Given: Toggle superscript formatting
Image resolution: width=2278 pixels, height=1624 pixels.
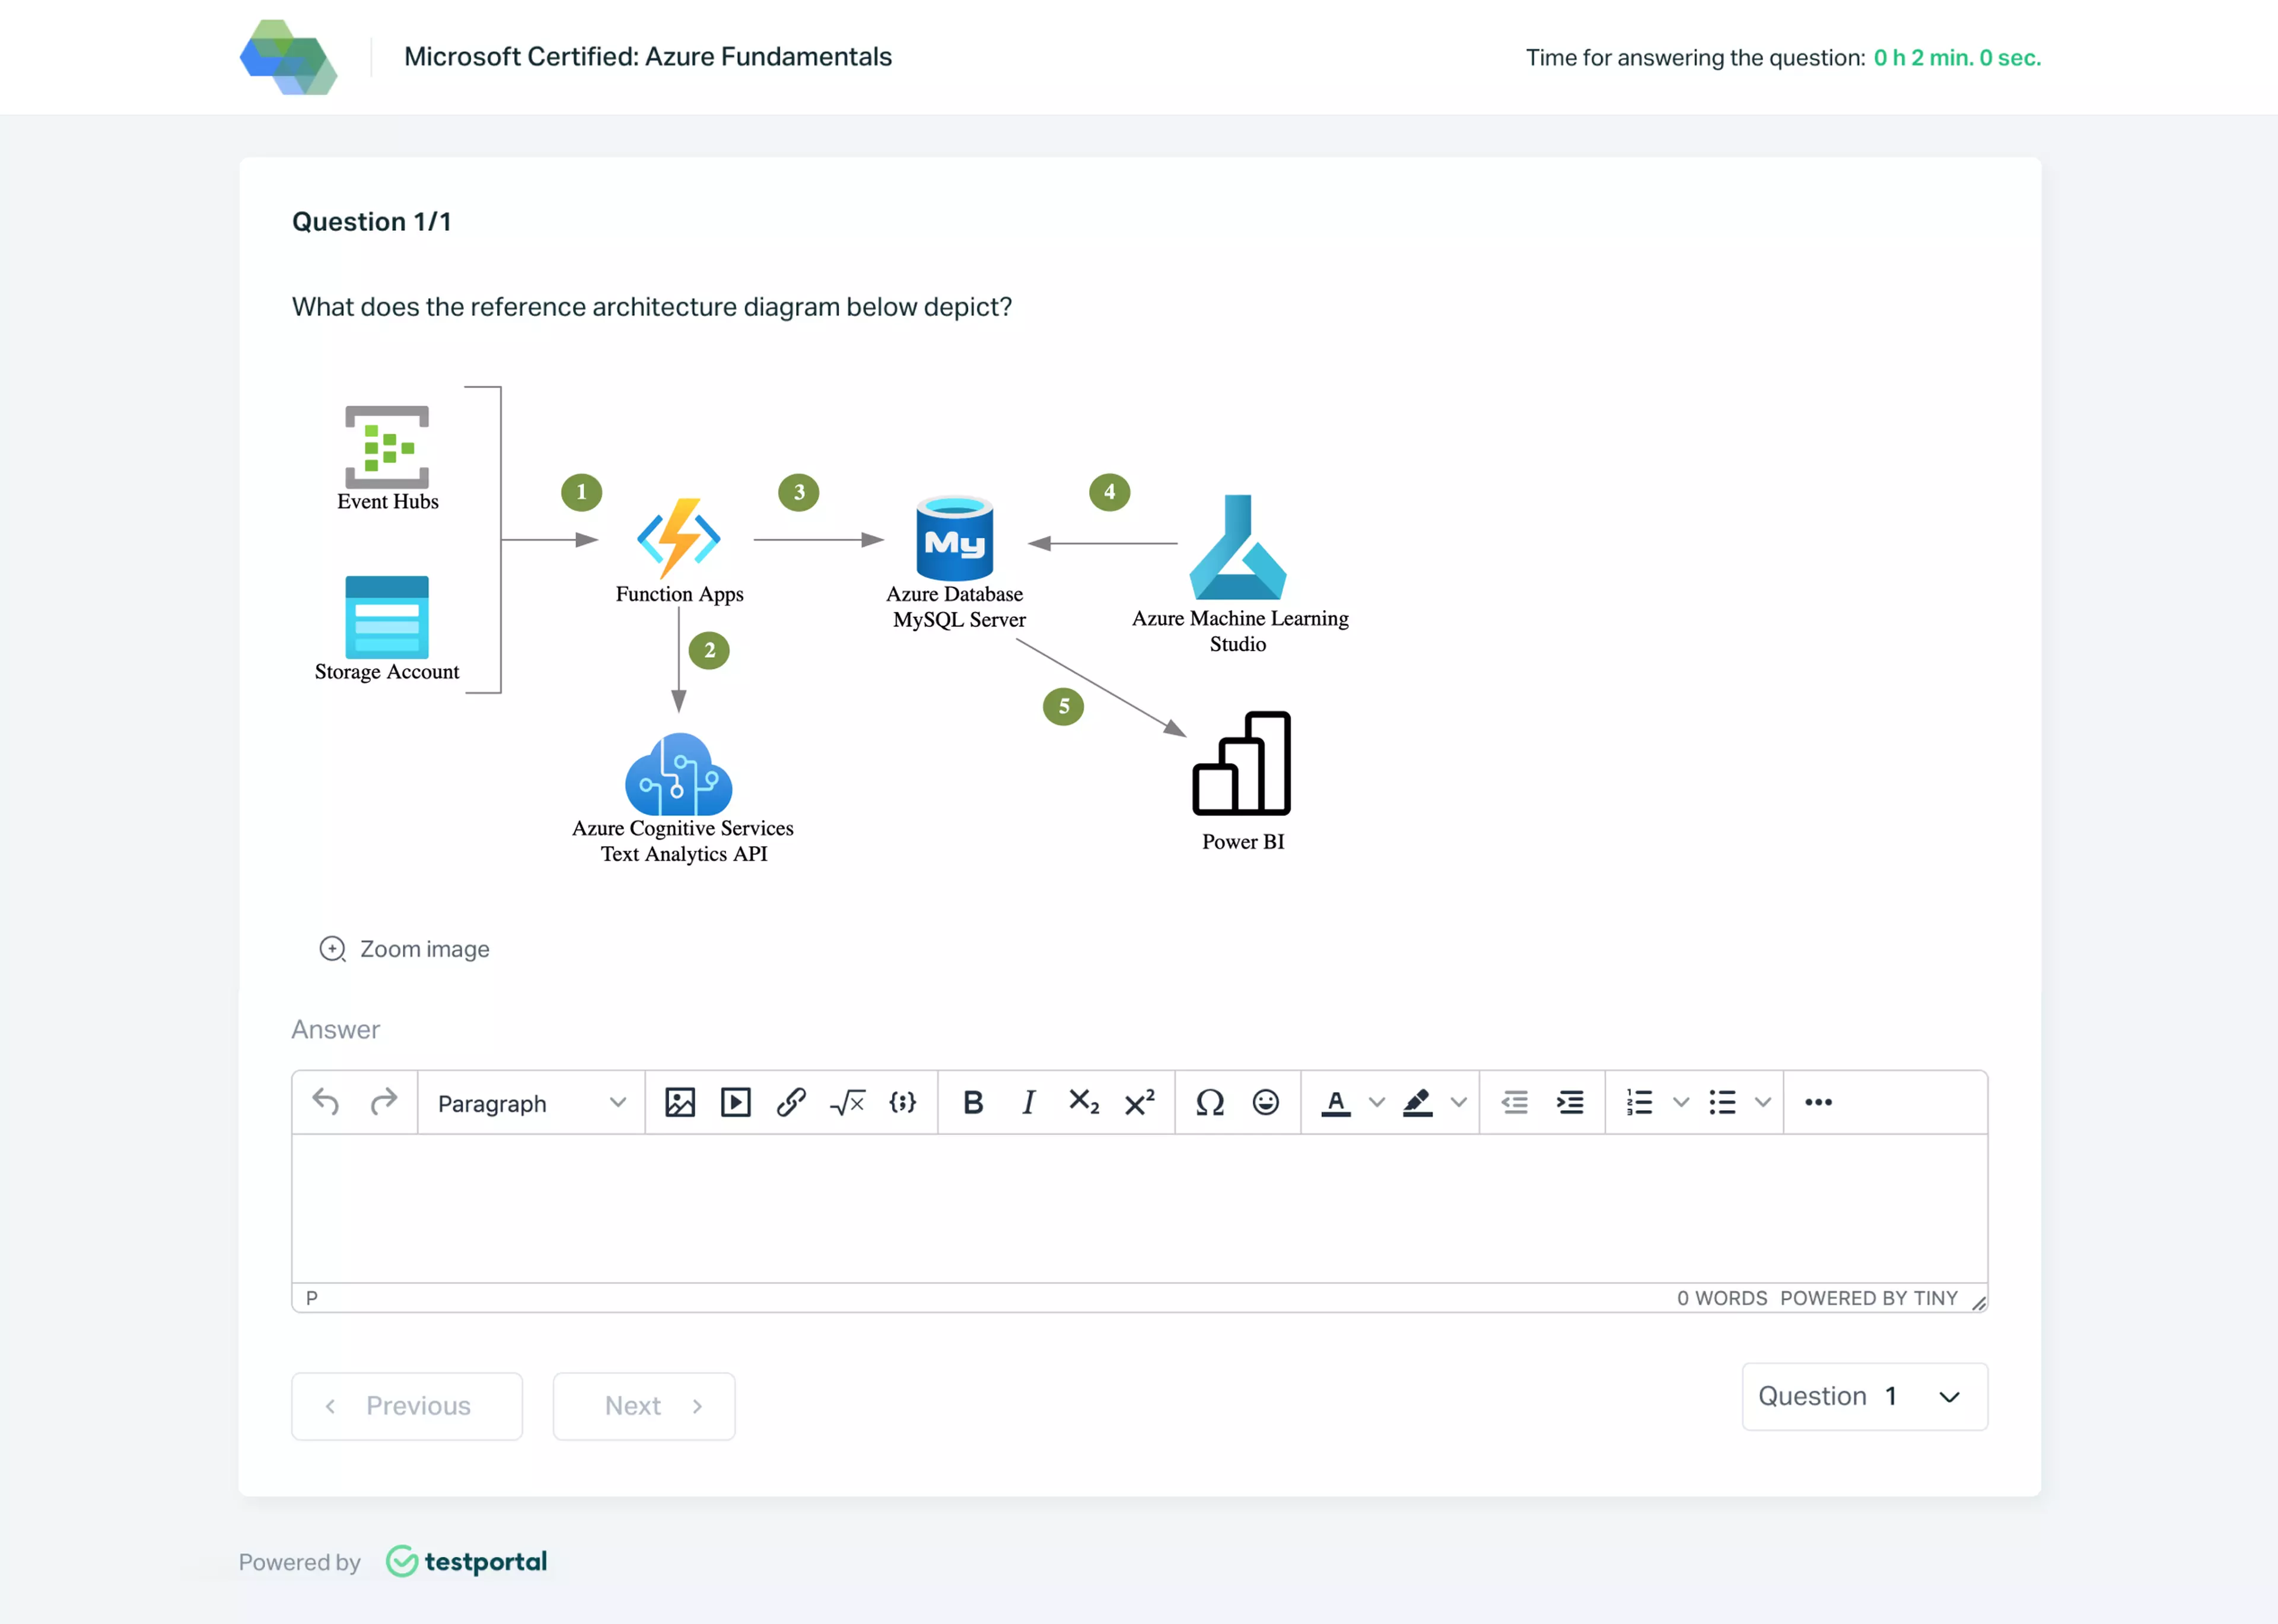Looking at the screenshot, I should coord(1140,1102).
